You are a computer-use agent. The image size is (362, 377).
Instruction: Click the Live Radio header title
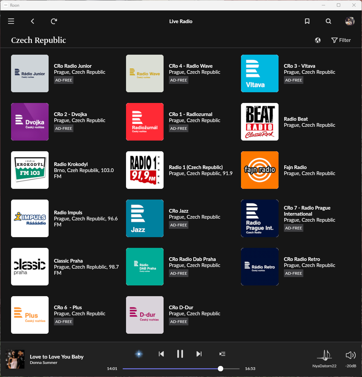coord(181,21)
